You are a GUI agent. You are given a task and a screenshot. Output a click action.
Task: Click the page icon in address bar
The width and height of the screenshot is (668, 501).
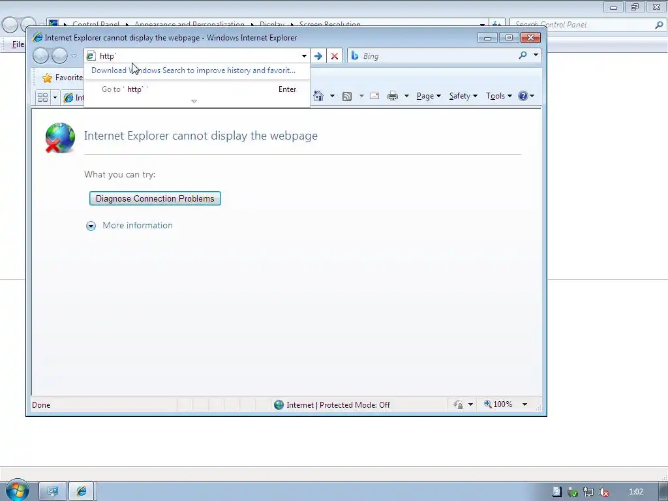90,56
